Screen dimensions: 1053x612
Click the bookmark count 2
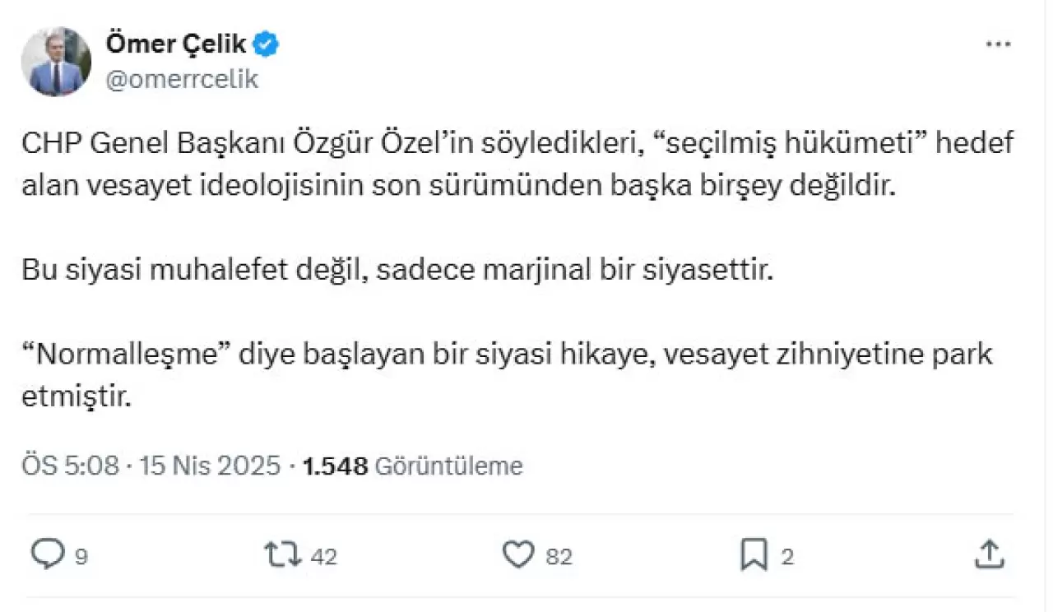pos(786,557)
